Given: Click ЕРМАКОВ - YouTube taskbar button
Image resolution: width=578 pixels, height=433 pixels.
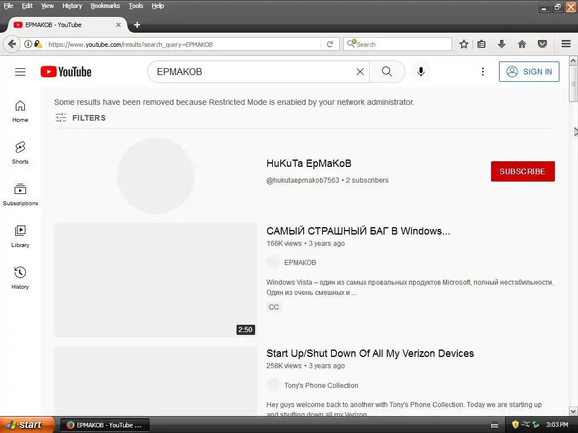Looking at the screenshot, I should pyautogui.click(x=105, y=425).
